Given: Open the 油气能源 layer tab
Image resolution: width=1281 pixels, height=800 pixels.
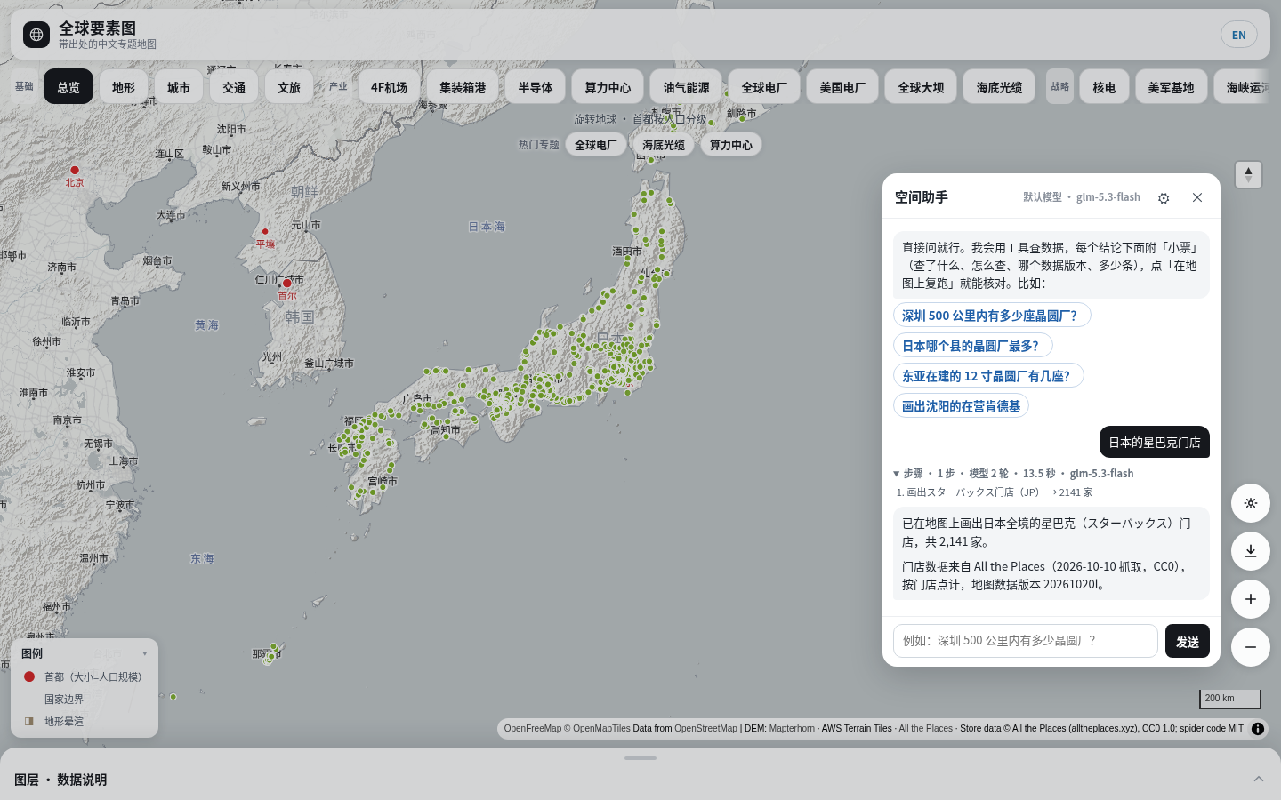Looking at the screenshot, I should tap(686, 87).
